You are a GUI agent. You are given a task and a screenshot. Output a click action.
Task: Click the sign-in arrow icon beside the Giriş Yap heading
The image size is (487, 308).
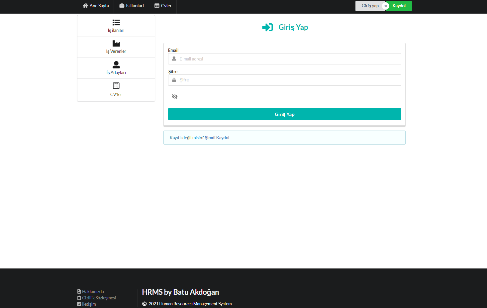coord(268,27)
